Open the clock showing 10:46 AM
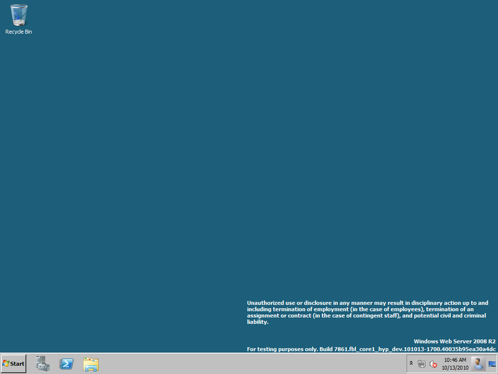The width and height of the screenshot is (498, 374). (x=455, y=364)
